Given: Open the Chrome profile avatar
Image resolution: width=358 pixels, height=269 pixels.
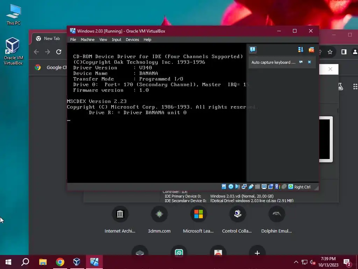Looking at the screenshot, I should tap(355, 52).
